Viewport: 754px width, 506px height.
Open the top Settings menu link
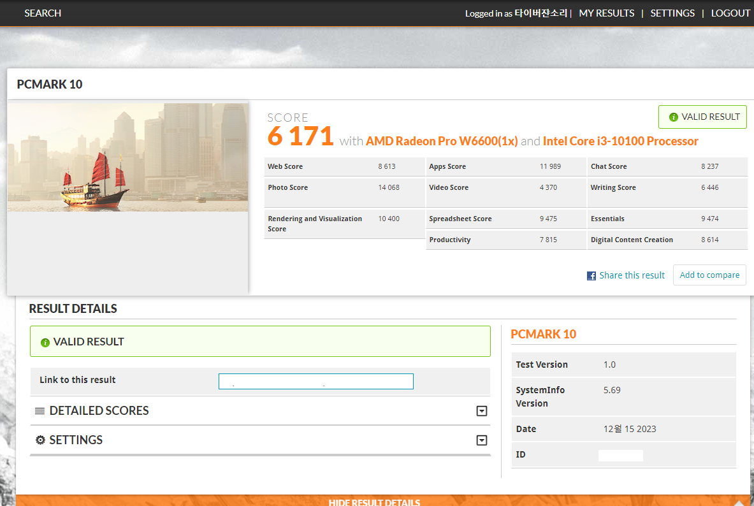click(672, 13)
